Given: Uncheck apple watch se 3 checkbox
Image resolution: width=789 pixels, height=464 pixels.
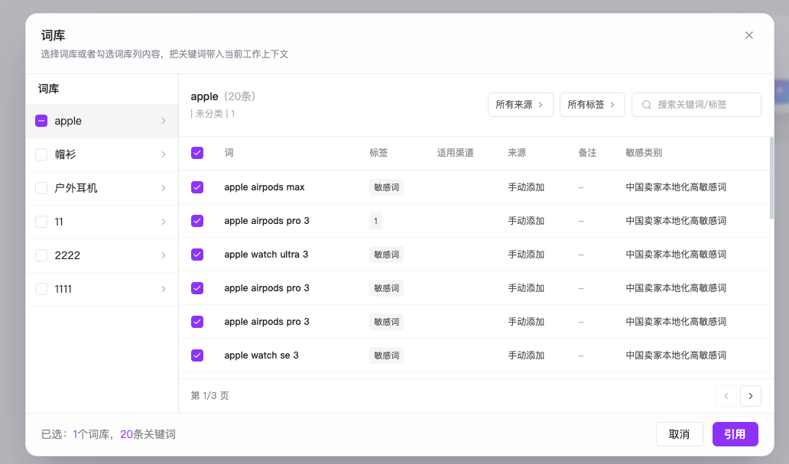Looking at the screenshot, I should pyautogui.click(x=197, y=355).
